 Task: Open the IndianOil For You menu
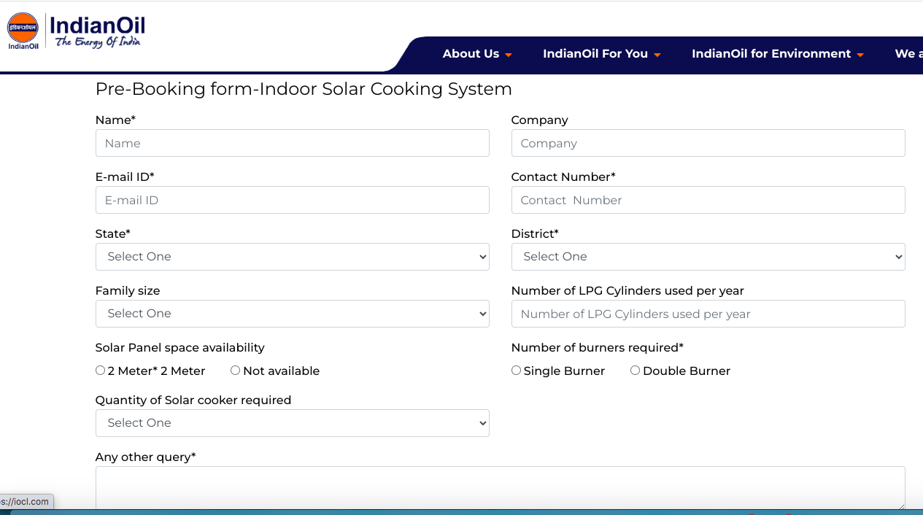595,54
